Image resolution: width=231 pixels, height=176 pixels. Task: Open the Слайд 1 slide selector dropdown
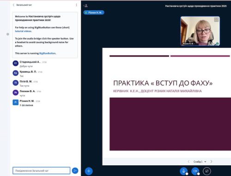coord(200,162)
